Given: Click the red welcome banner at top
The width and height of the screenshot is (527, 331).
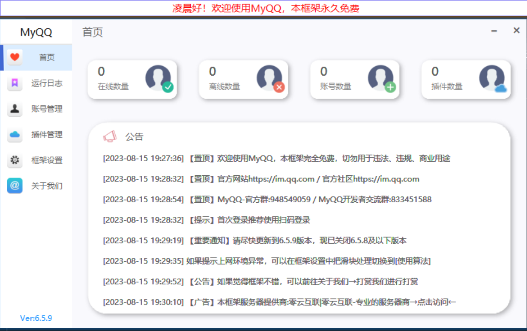Looking at the screenshot, I should coord(263,8).
